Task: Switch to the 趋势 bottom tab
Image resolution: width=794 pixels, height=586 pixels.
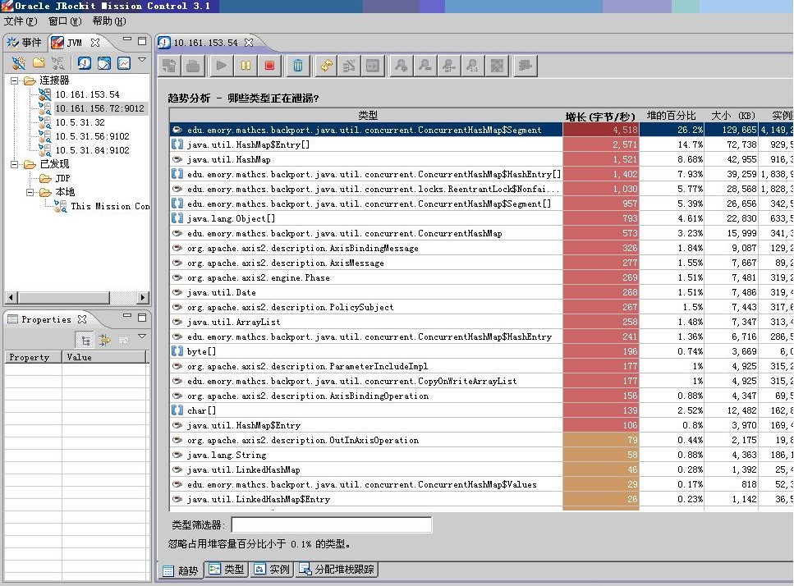Action: [181, 570]
